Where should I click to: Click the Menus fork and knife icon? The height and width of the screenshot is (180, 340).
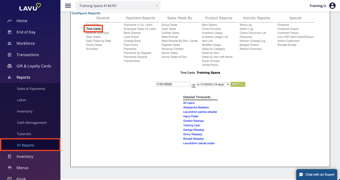click(10, 168)
